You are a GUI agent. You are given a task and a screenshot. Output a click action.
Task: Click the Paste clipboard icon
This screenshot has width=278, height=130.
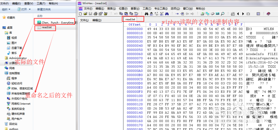pyautogui.click(x=126, y=14)
